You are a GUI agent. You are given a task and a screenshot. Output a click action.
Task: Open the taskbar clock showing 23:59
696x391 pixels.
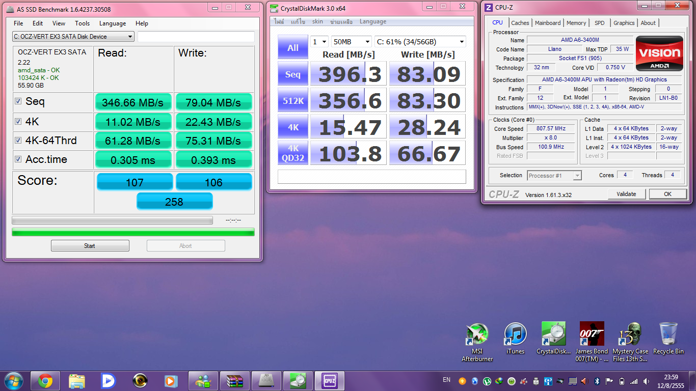(x=671, y=381)
